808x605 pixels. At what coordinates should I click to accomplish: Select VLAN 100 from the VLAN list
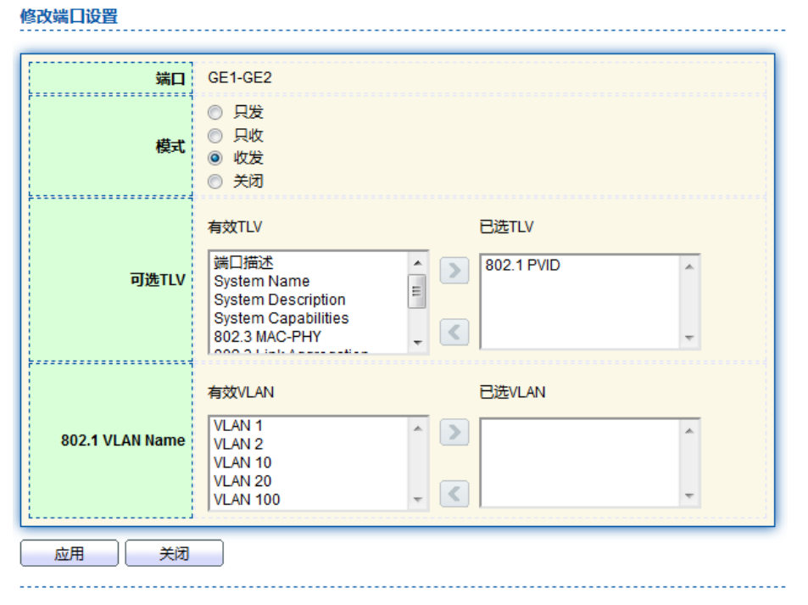[247, 499]
